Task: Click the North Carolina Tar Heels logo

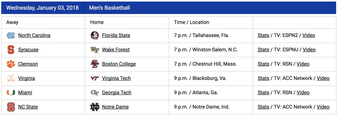Action: (11, 35)
